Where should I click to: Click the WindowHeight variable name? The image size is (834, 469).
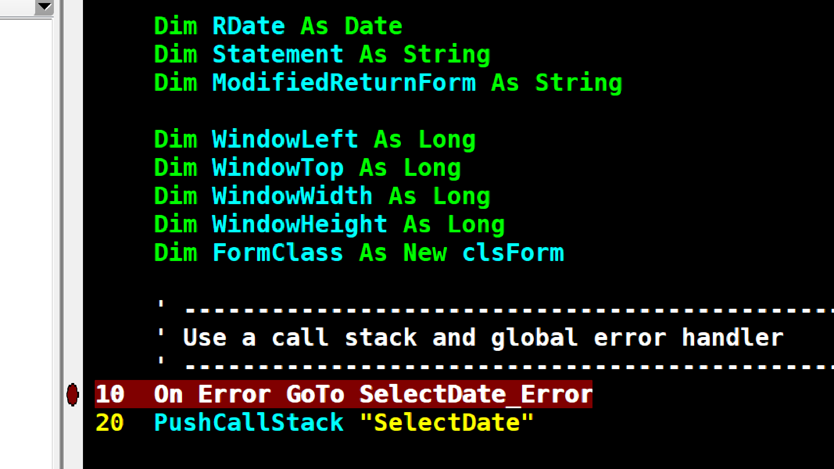[x=300, y=225]
